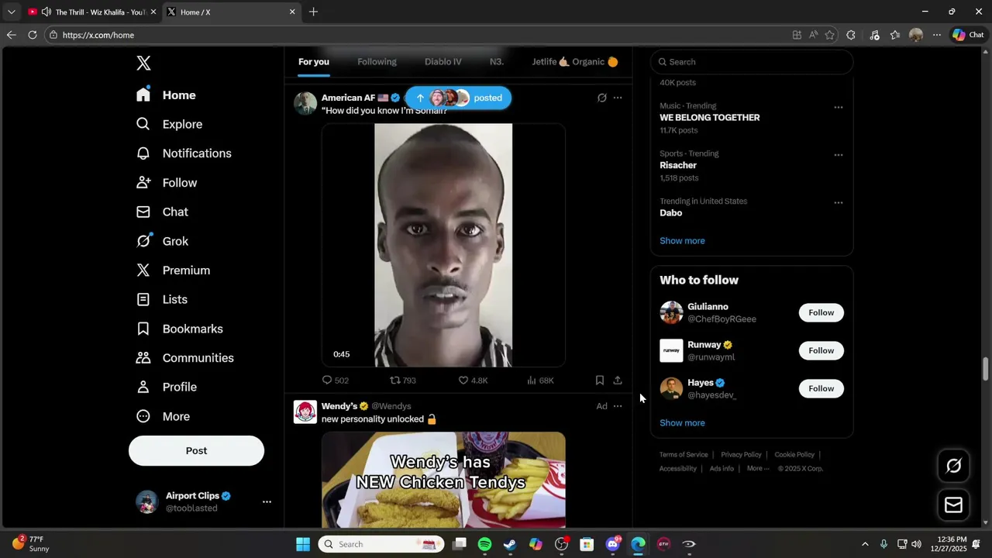
Task: Reply to the American AF post
Action: [x=335, y=381]
